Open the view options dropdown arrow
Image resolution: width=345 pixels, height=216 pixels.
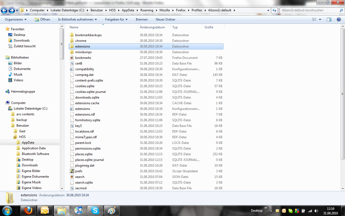[320, 19]
